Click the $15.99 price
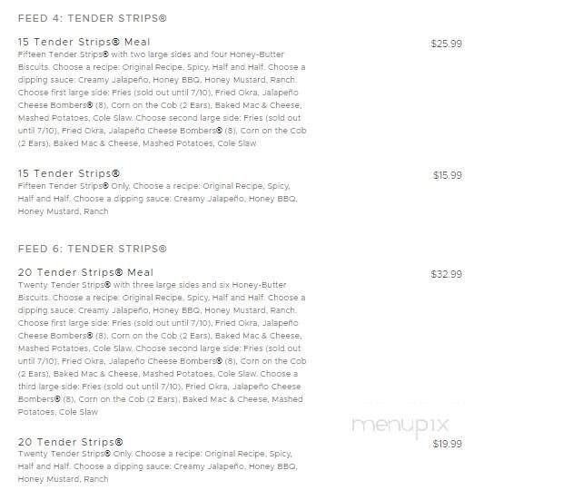 click(x=447, y=175)
